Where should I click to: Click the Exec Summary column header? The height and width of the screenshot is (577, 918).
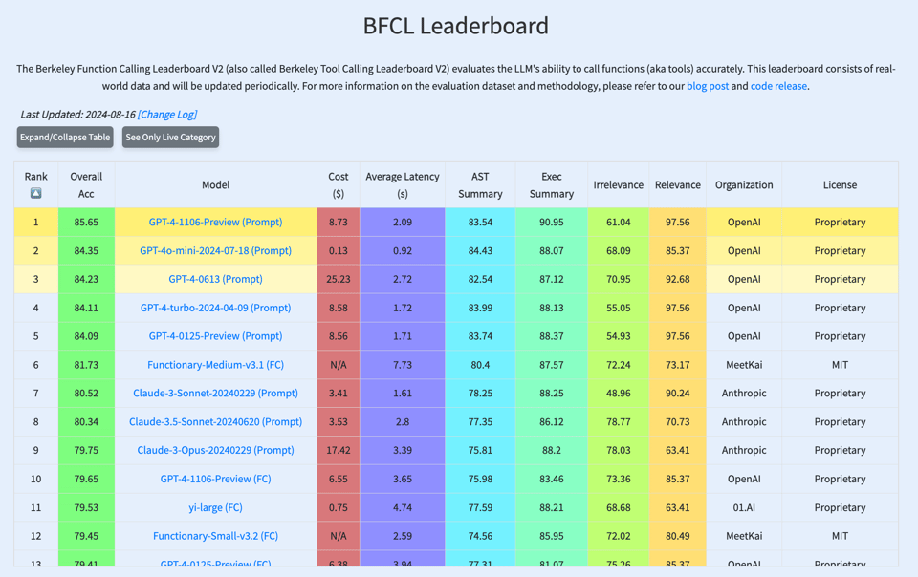pyautogui.click(x=552, y=184)
